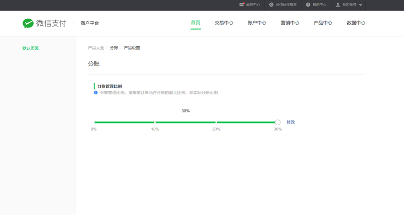
Task: Open the 数据中心 tab
Action: (x=356, y=23)
